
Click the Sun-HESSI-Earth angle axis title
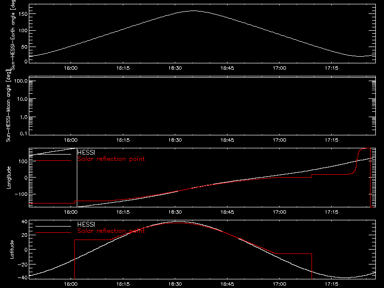(x=13, y=35)
